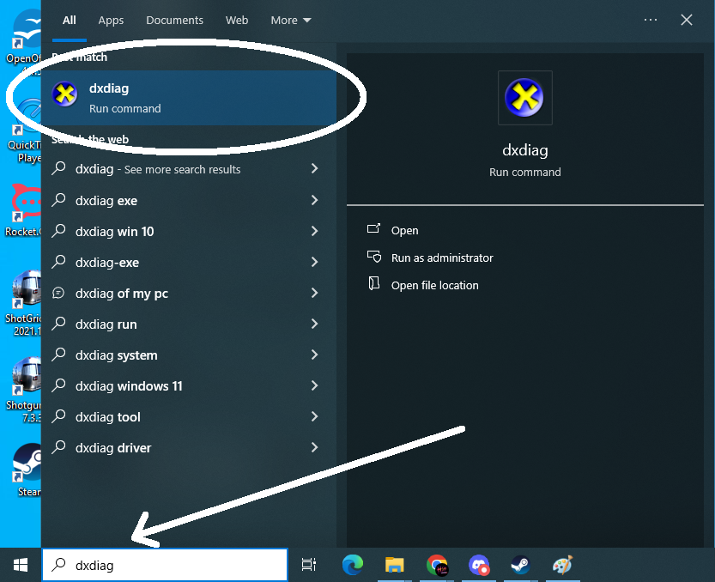Launch Microsoft Edge from the taskbar
This screenshot has width=715, height=582.
353,565
